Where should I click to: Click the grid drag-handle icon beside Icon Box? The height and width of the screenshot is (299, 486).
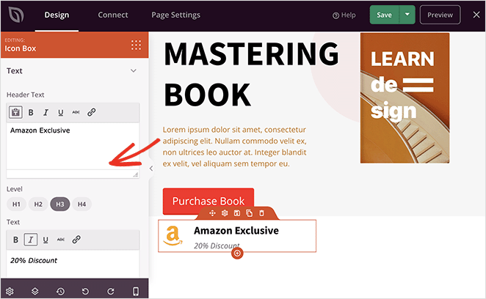coord(136,45)
